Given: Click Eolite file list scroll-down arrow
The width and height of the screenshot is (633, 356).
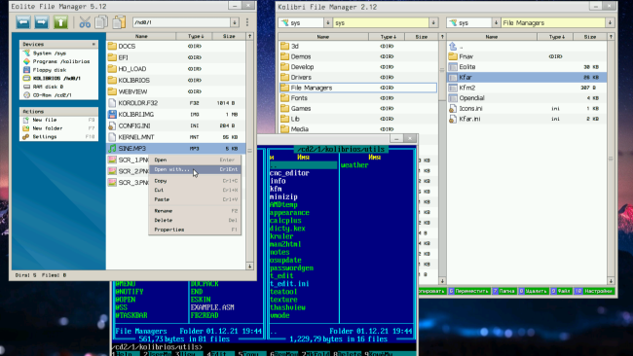Looking at the screenshot, I should pyautogui.click(x=250, y=267).
